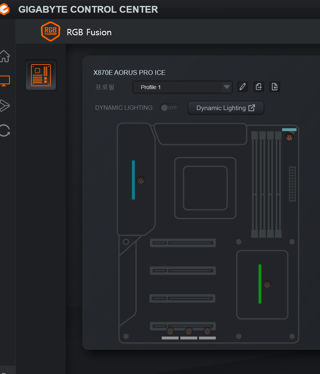Click the GIGABYTE CONTROL CENTER title text
The image size is (320, 374).
pyautogui.click(x=88, y=9)
